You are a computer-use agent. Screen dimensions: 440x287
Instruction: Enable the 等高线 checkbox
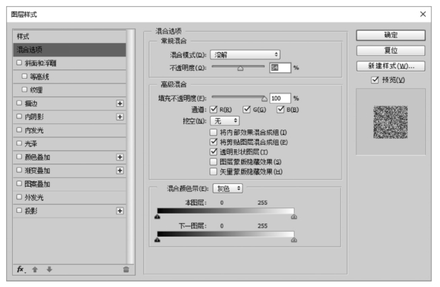coord(24,76)
